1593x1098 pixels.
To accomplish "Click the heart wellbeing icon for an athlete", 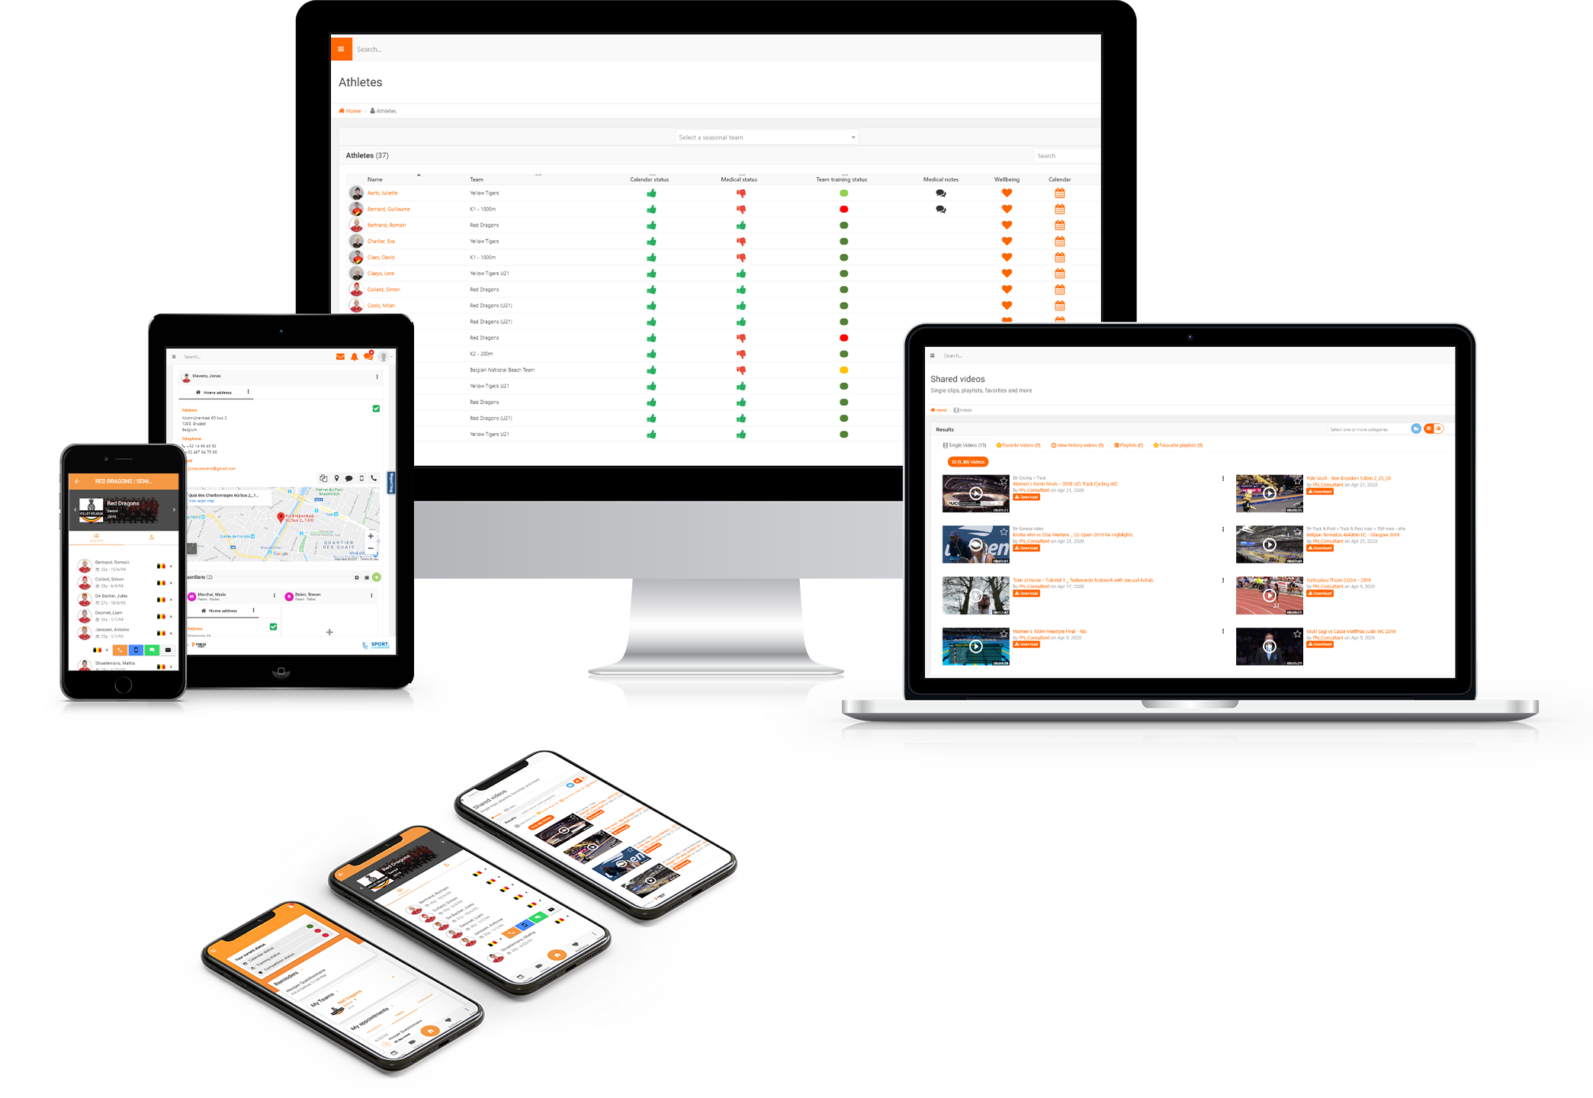I will click(x=1006, y=194).
